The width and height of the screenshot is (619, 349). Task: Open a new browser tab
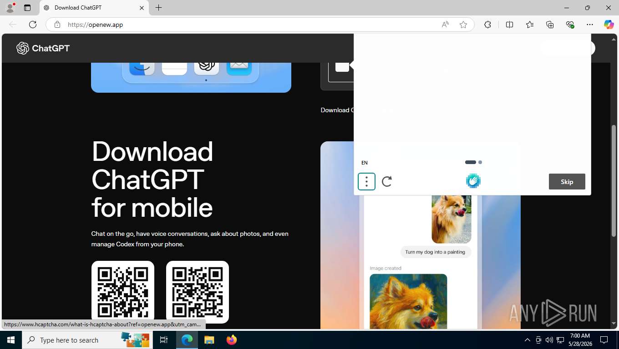pyautogui.click(x=158, y=8)
